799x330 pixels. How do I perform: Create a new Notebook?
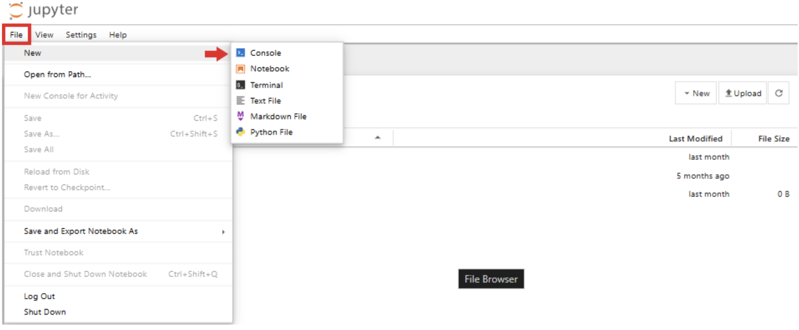click(287, 69)
